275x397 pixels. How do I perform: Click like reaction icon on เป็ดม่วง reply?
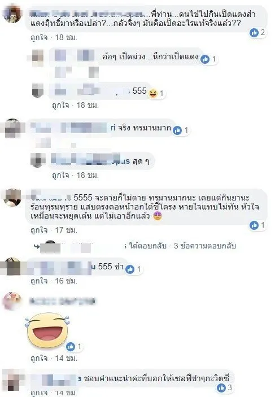pos(205,59)
